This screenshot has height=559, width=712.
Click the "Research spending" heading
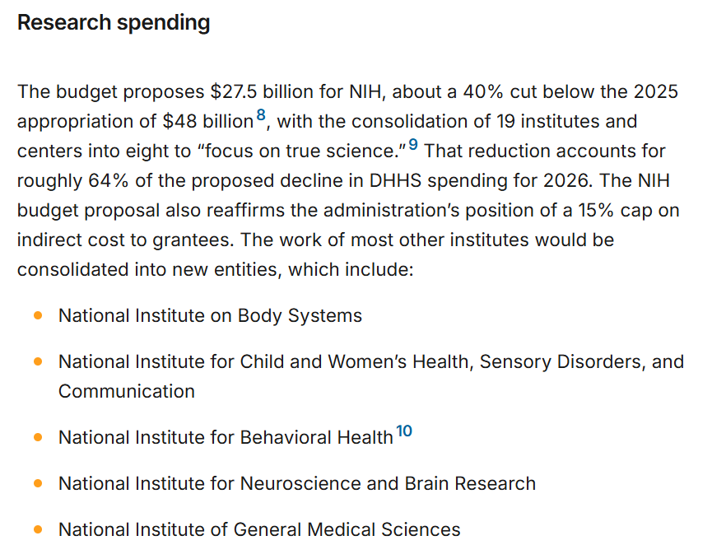[x=114, y=23]
